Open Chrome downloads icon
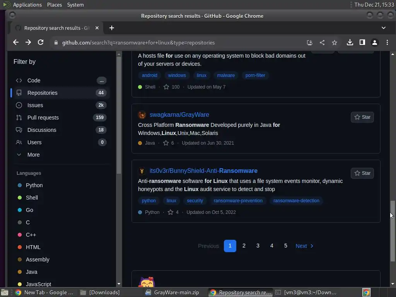This screenshot has height=297, width=396. coord(350,43)
